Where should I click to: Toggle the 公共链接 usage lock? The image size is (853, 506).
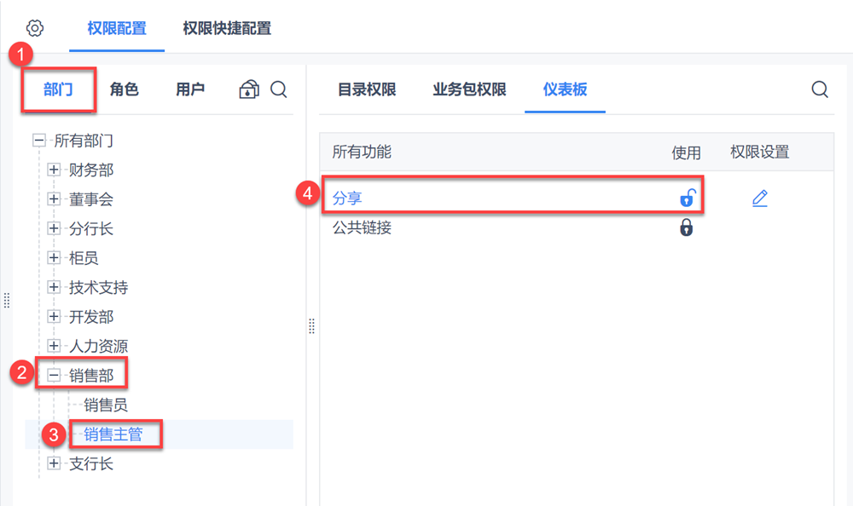click(686, 227)
